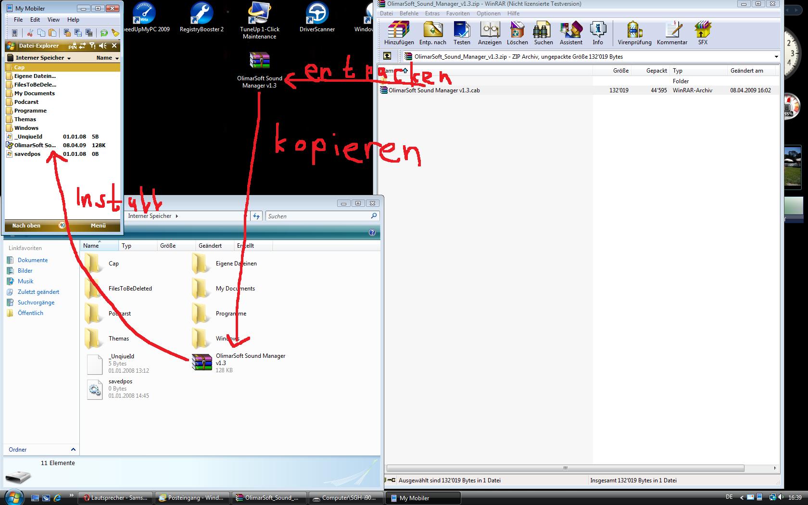
Task: Click the data connection arrows icon on device
Action: coord(83,46)
